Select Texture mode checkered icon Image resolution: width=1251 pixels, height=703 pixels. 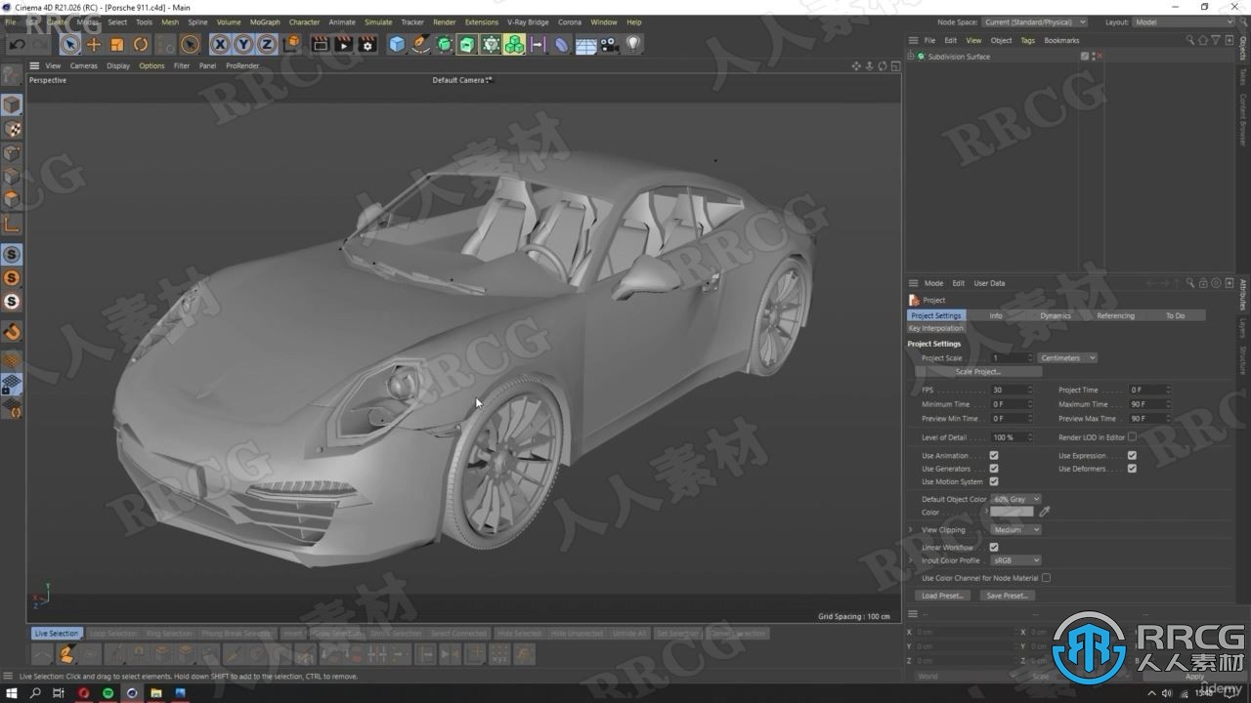click(x=12, y=128)
